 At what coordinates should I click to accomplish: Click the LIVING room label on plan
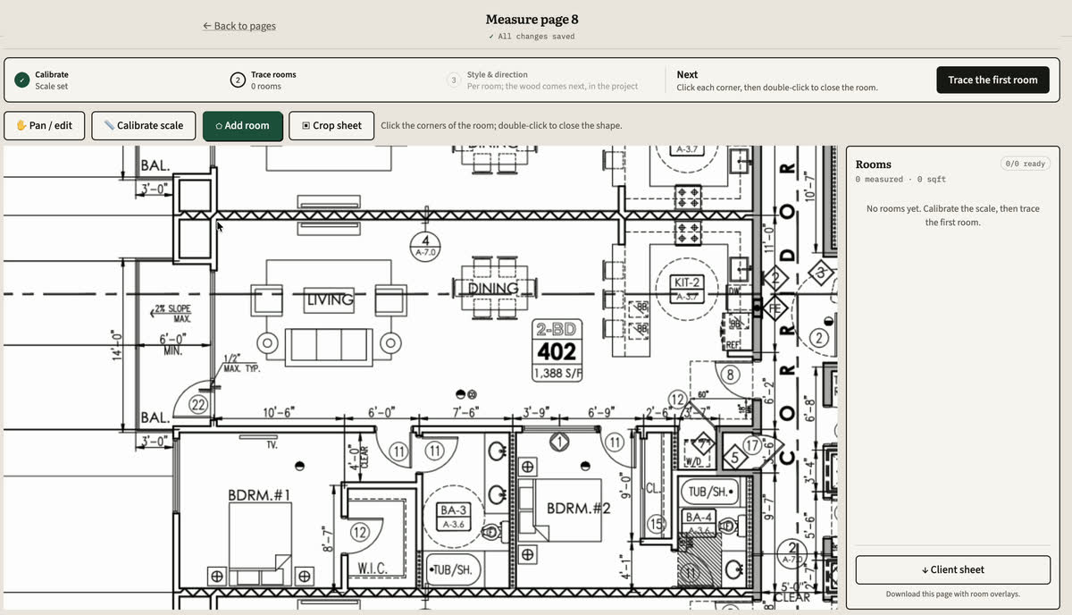(330, 300)
